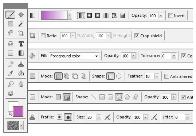Open the Fill Foreground color dropdown
The width and height of the screenshot is (196, 136).
tap(74, 56)
